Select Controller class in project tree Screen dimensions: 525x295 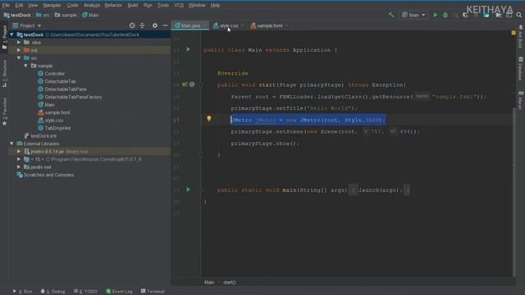coord(55,74)
